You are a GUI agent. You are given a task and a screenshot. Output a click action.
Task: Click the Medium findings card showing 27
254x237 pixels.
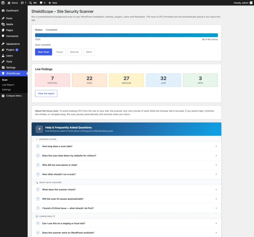[126, 80]
